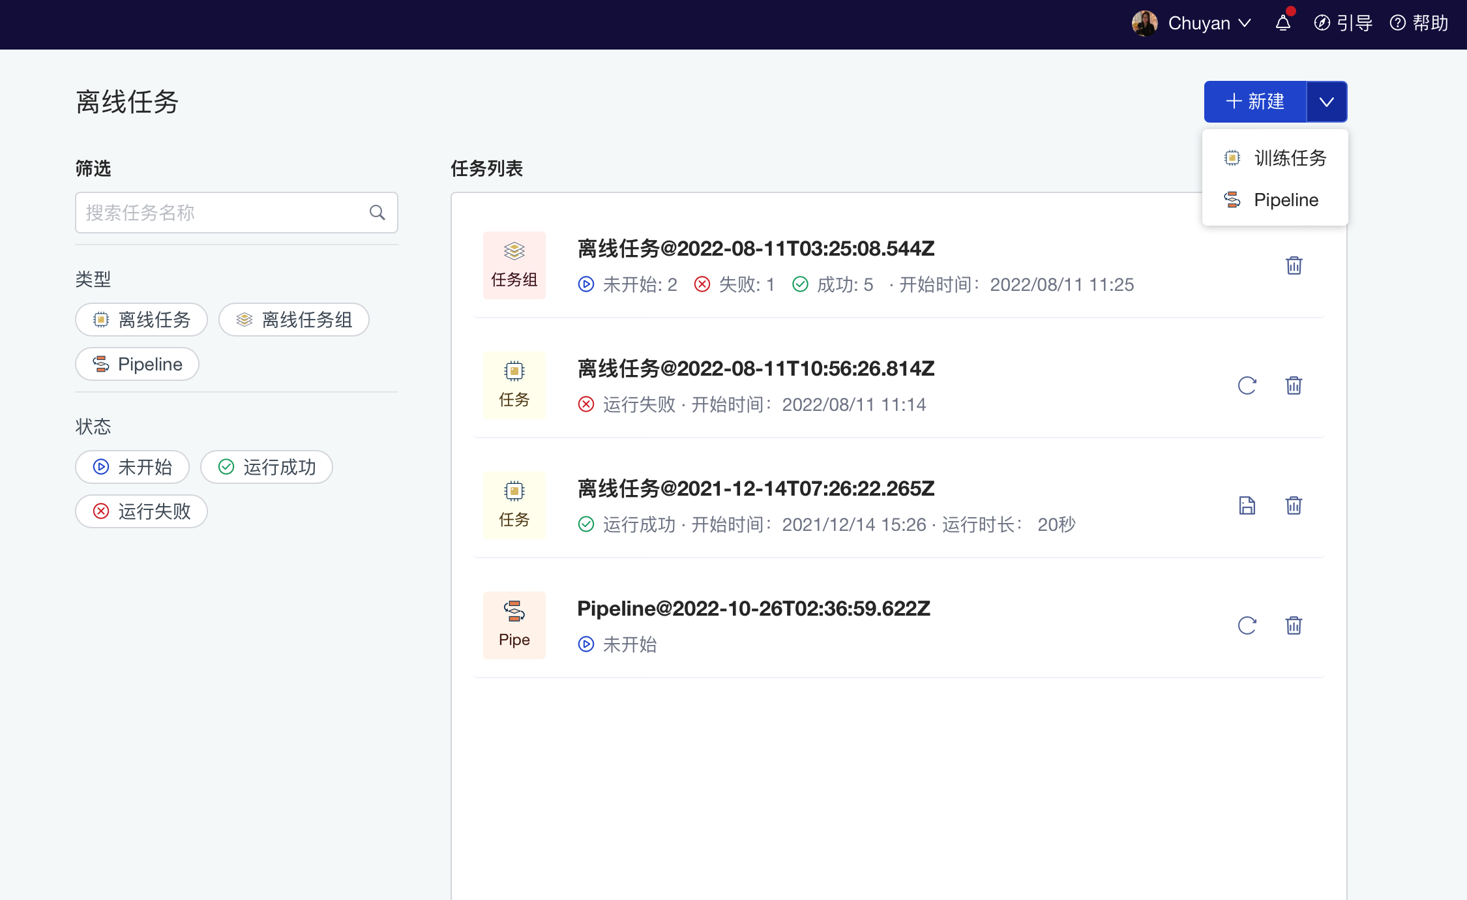Save the 2021-12-14T07:26:22 task result
The image size is (1467, 900).
[1247, 505]
